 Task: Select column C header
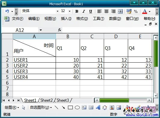point(92,36)
